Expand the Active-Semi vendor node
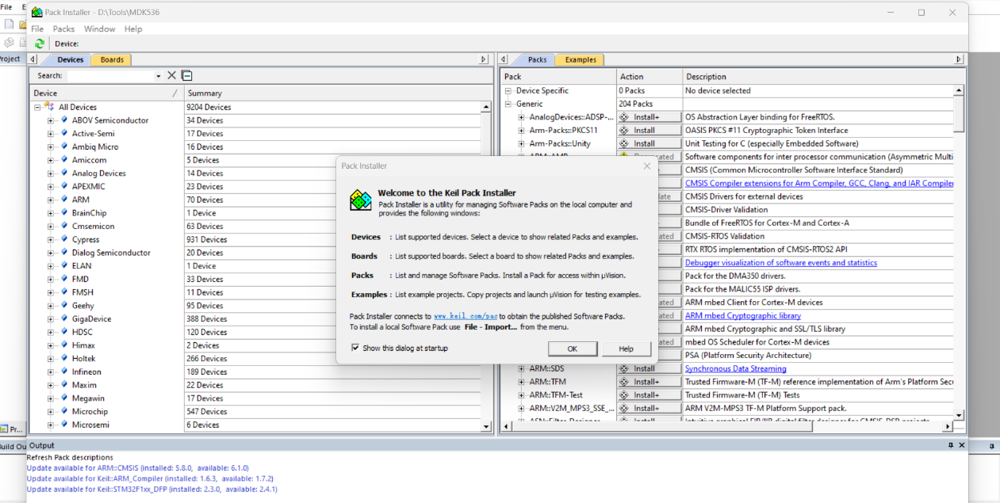 pyautogui.click(x=51, y=134)
